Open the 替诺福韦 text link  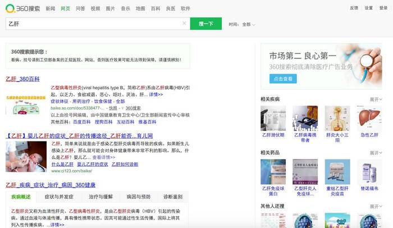[x=369, y=188]
